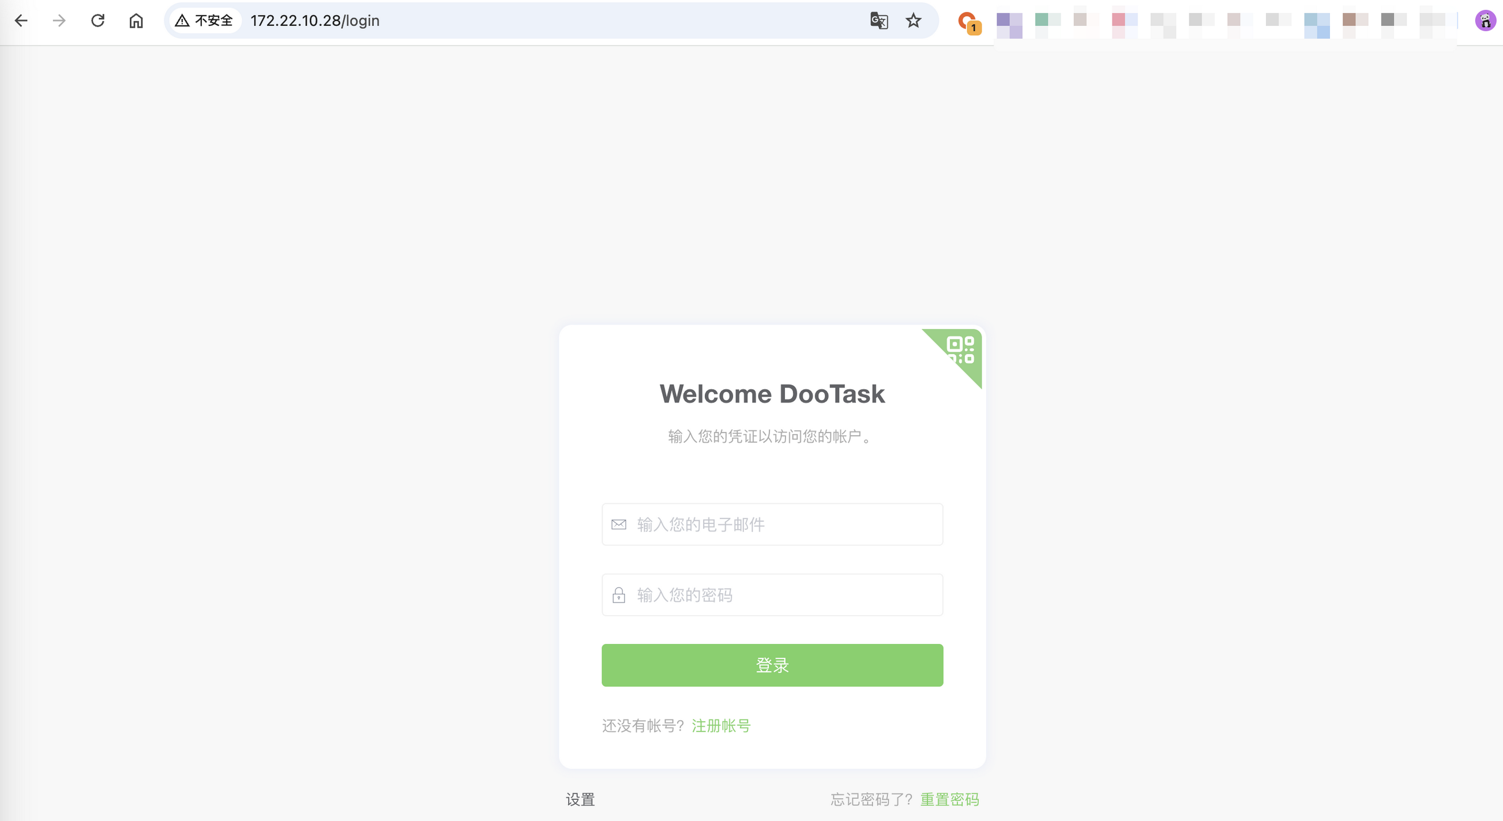The width and height of the screenshot is (1503, 821).
Task: Open the 注册帐号 register link
Action: point(720,725)
